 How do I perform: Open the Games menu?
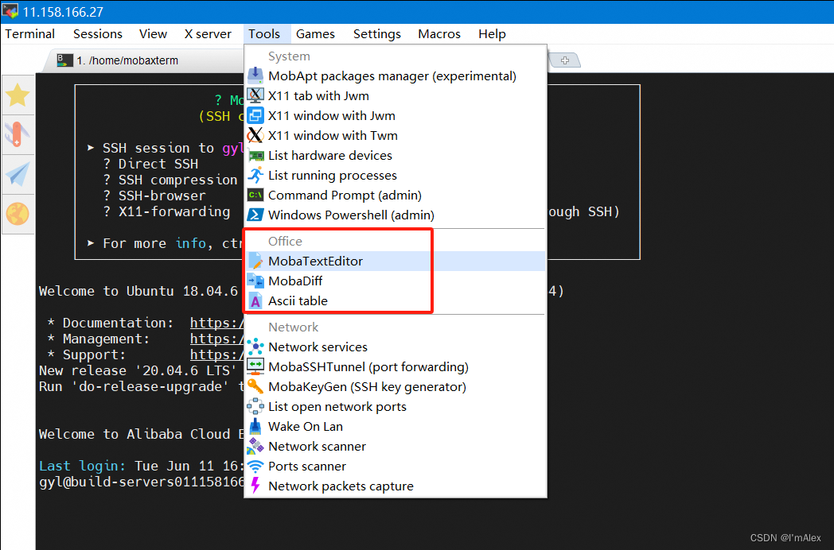click(x=315, y=34)
